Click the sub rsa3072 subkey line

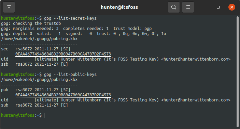point(34,105)
